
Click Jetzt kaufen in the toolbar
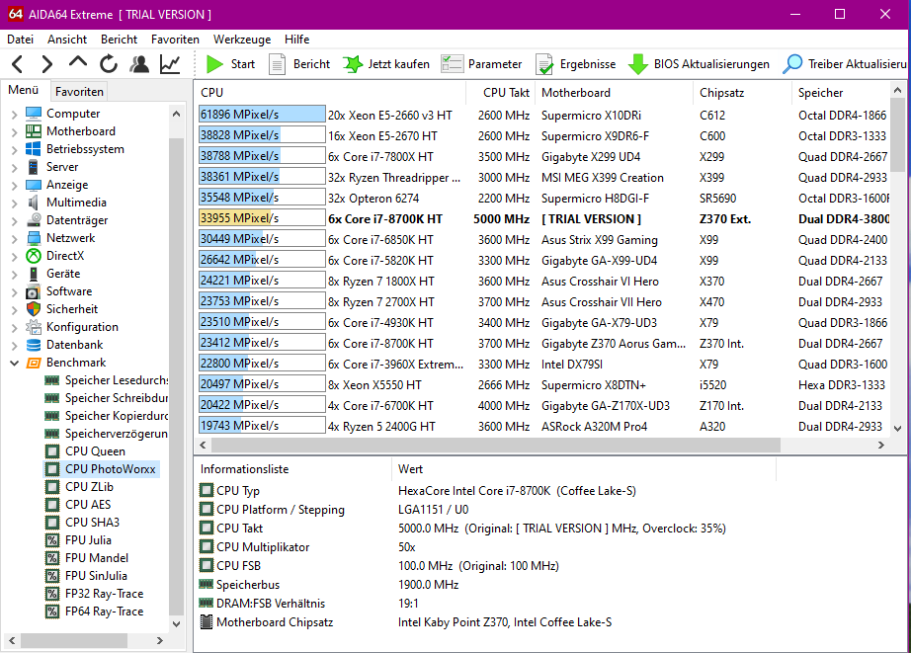coord(386,64)
